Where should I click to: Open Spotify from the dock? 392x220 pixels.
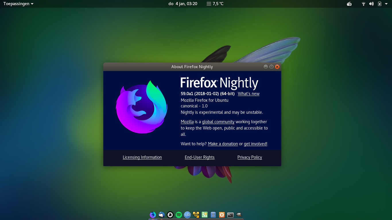pyautogui.click(x=179, y=215)
